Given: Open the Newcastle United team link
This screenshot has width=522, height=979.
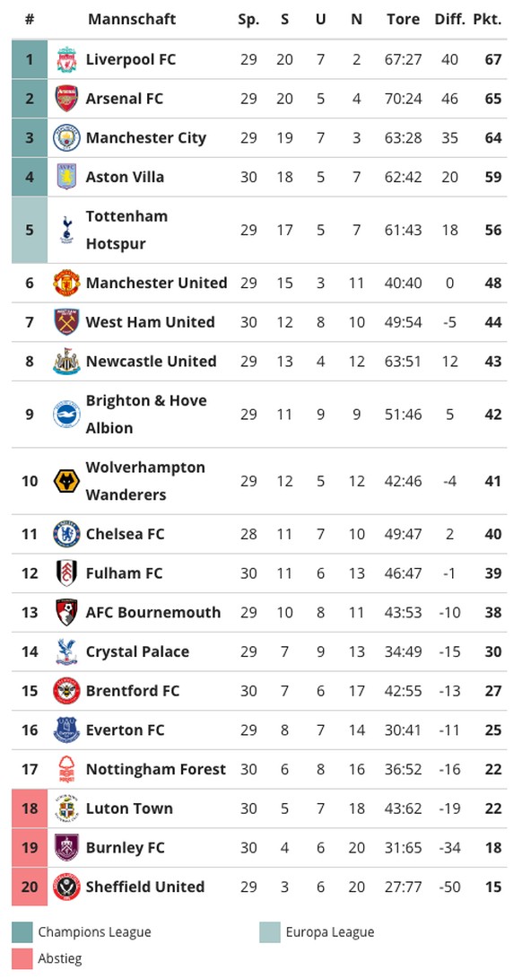Looking at the screenshot, I should 151,362.
